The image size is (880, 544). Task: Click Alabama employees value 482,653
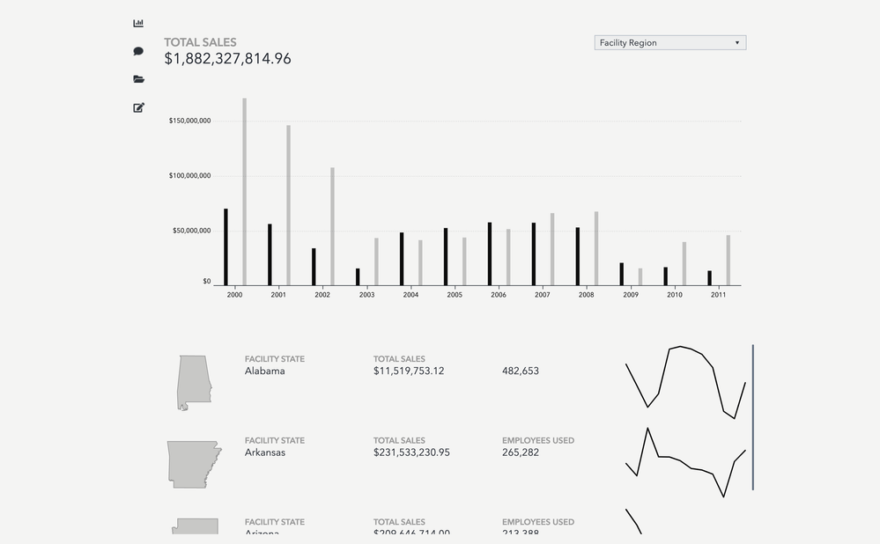click(521, 371)
